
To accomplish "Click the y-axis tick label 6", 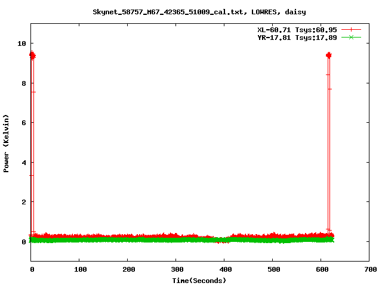I will [24, 123].
